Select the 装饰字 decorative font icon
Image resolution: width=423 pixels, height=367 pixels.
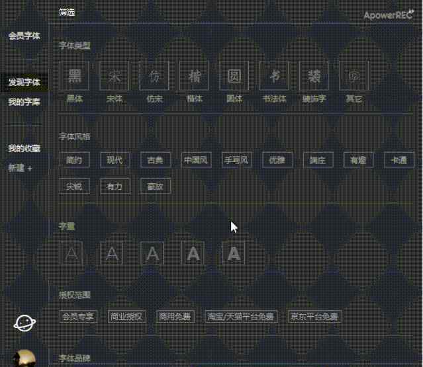point(314,76)
